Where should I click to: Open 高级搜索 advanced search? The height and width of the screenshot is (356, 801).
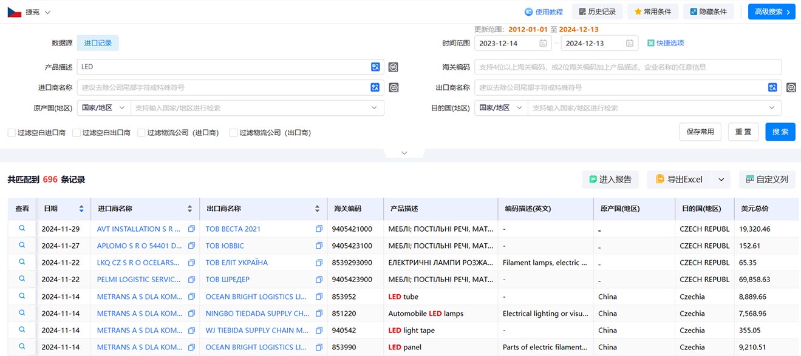pos(771,12)
